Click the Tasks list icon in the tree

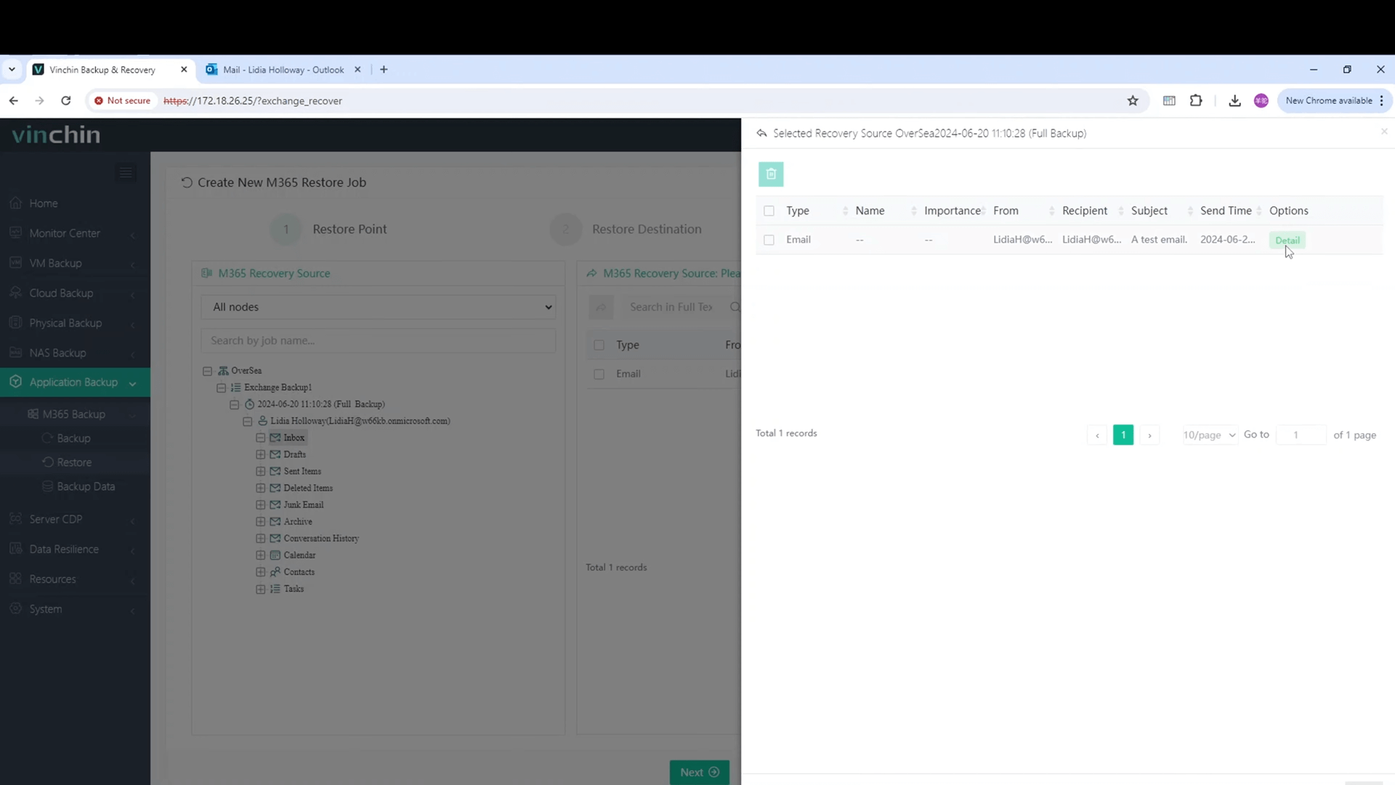(x=275, y=589)
